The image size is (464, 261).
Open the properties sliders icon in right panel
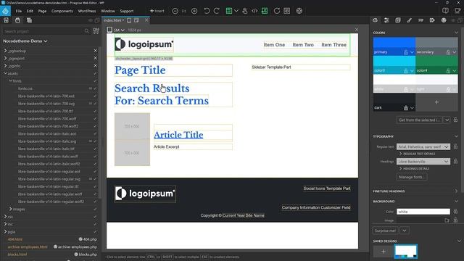coord(386,20)
